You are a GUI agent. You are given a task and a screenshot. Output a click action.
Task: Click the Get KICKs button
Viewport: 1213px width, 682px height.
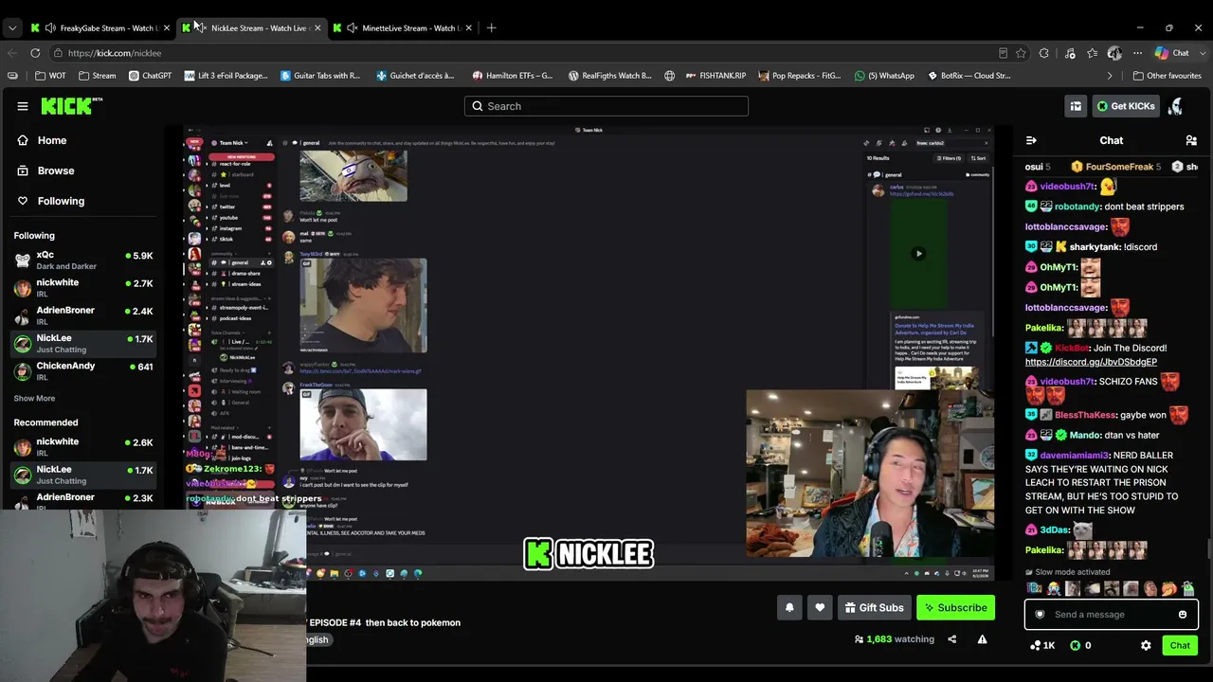1126,106
